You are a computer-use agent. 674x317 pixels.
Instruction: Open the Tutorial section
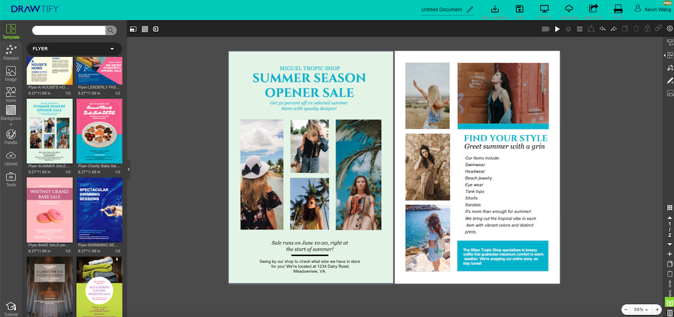click(x=11, y=309)
